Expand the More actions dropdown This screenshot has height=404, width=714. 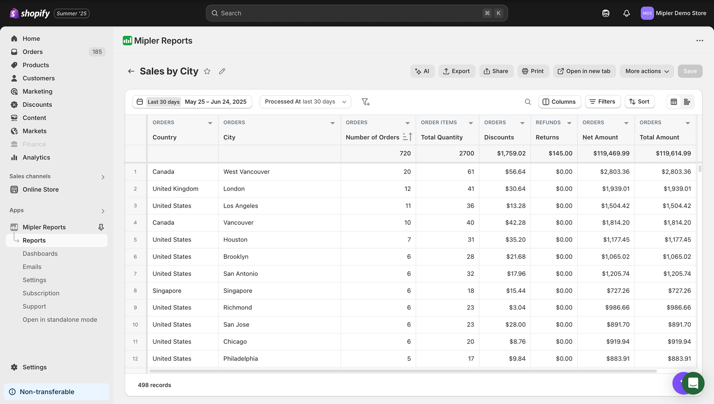pyautogui.click(x=646, y=71)
